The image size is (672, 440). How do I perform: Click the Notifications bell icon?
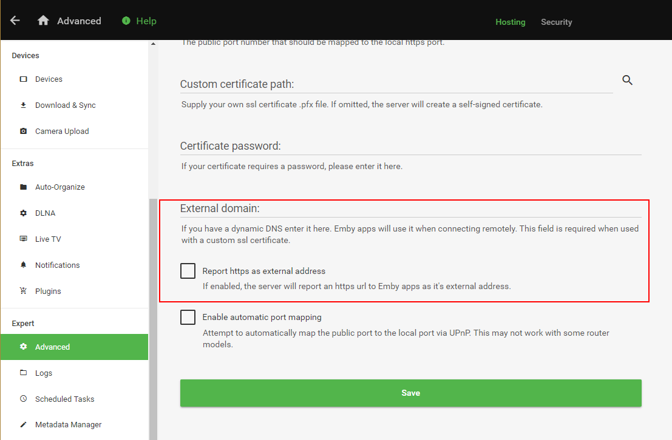pyautogui.click(x=24, y=265)
